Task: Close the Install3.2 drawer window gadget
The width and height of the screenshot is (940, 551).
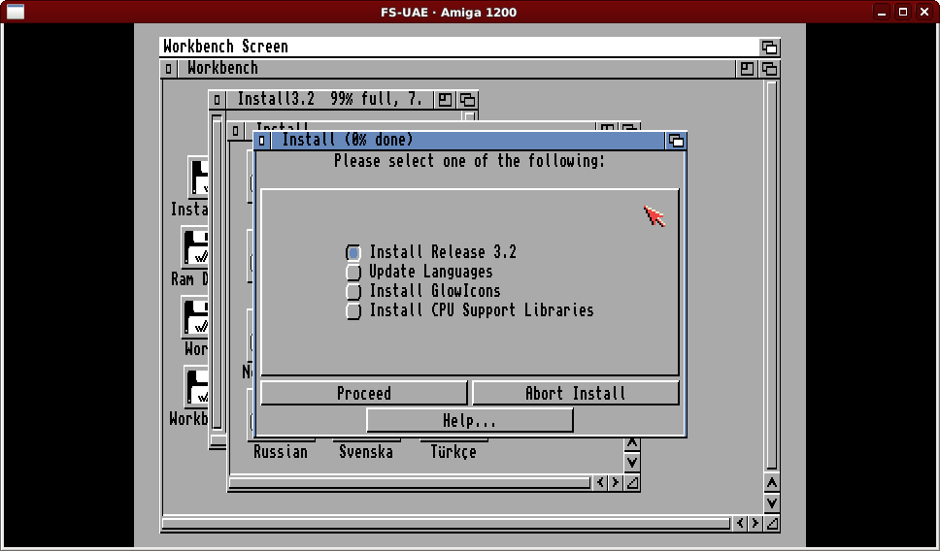Action: click(x=217, y=100)
